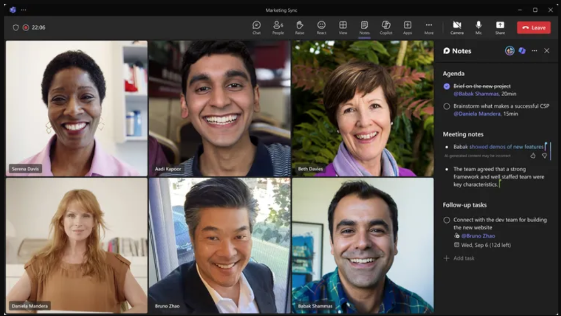
Task: Share your screen with Share button
Action: [500, 27]
